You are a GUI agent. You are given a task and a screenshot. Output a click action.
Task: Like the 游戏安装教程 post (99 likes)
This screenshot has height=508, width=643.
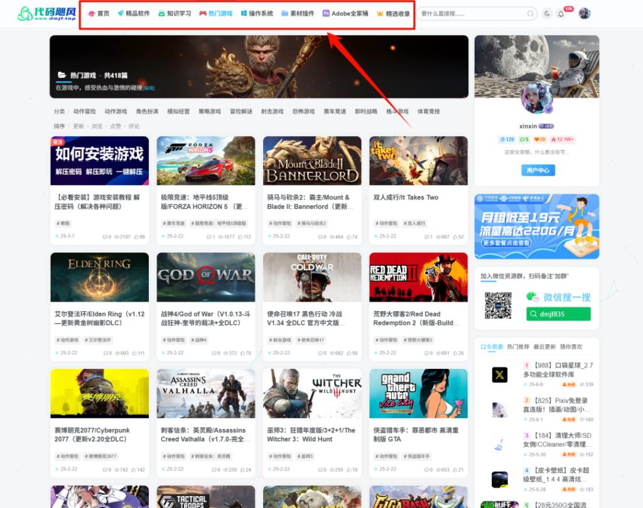[x=139, y=237]
